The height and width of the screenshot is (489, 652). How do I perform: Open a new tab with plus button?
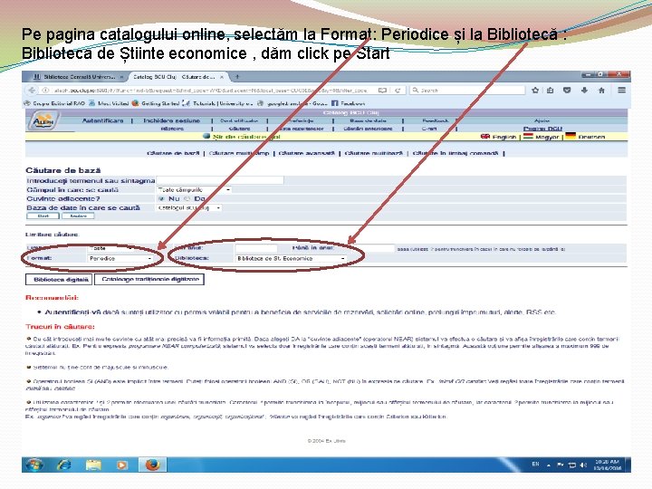click(x=237, y=77)
